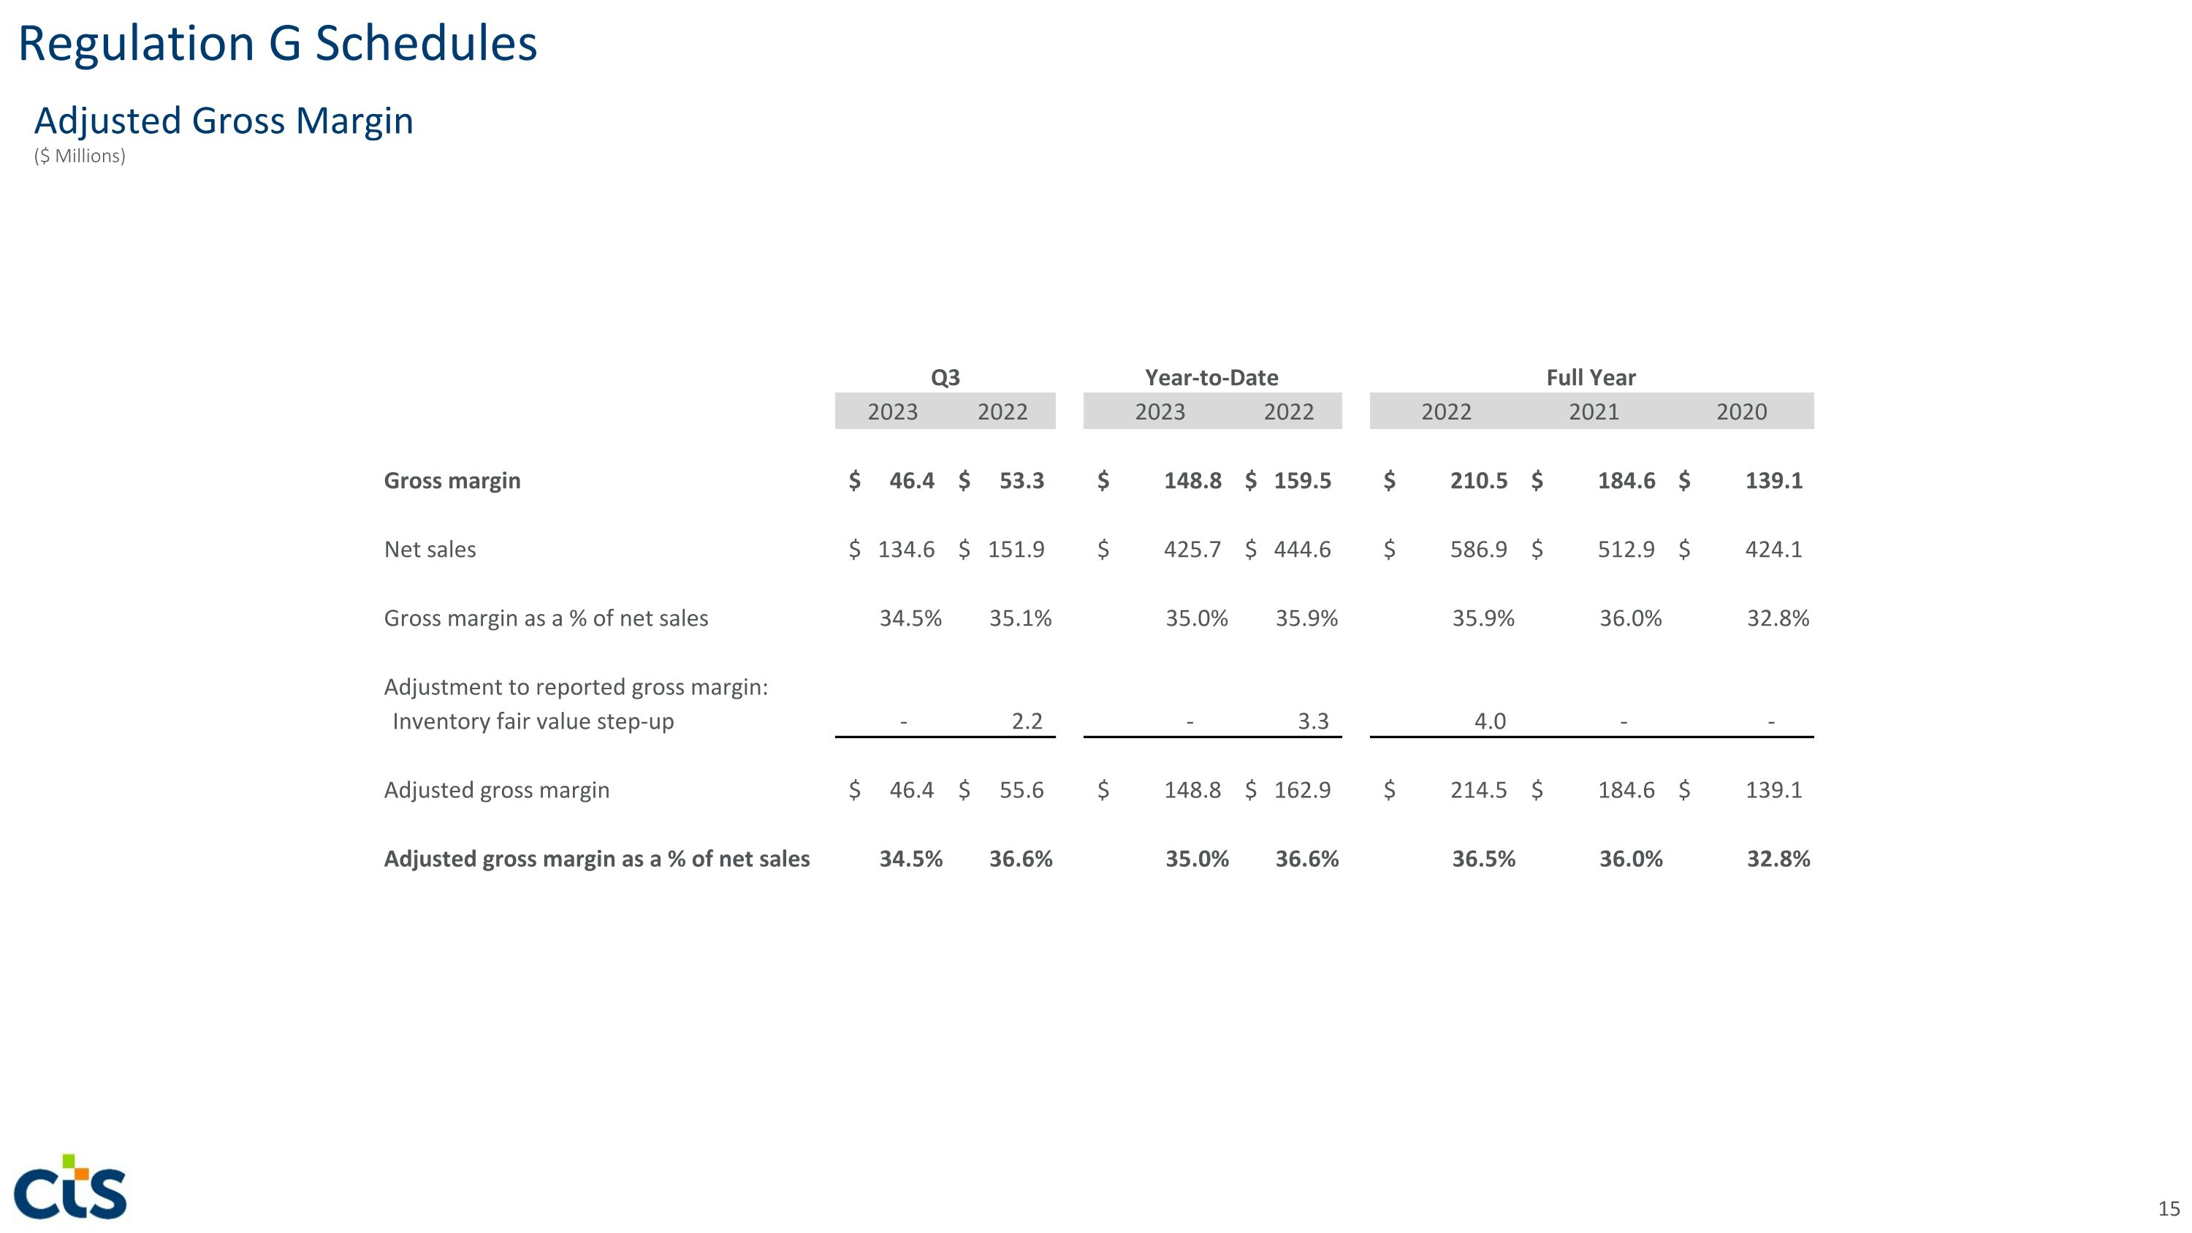The width and height of the screenshot is (2192, 1233).
Task: Click the page number 15
Action: (2168, 1208)
